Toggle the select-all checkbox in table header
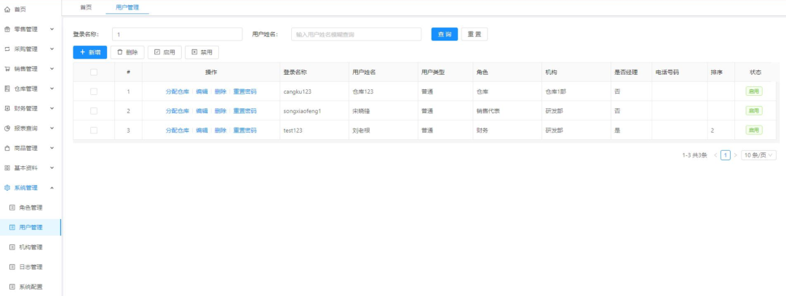Screen dimensions: 786x296 [x=93, y=72]
